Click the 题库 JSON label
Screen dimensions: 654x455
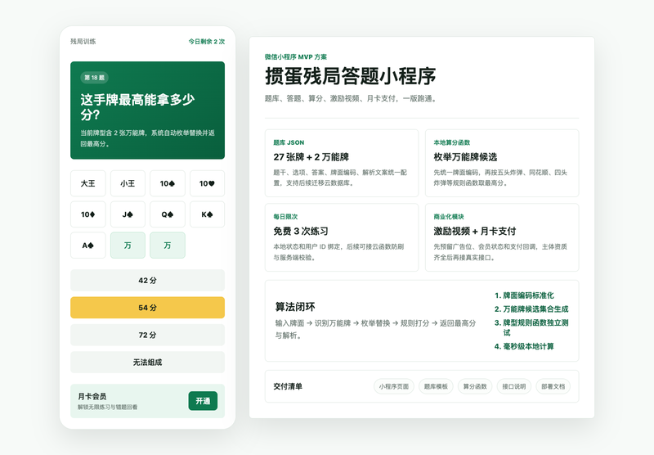[289, 142]
